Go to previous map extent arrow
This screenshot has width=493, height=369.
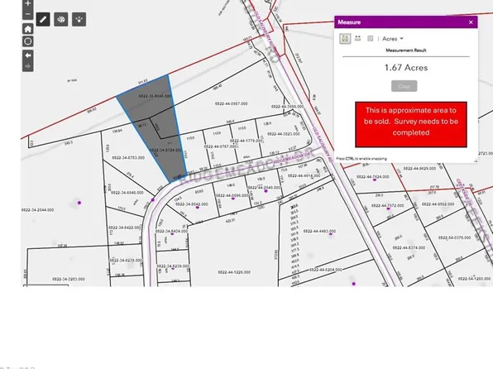[27, 55]
